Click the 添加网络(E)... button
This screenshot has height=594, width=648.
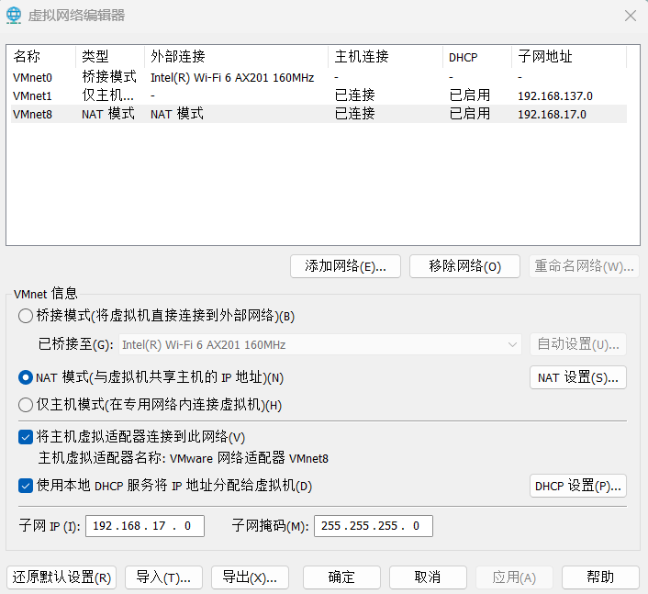coord(345,266)
